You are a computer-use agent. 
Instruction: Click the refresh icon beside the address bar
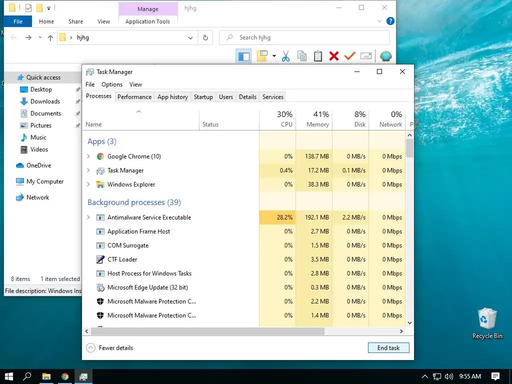pyautogui.click(x=205, y=37)
